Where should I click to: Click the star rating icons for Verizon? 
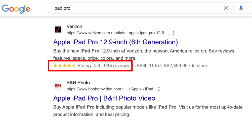(64, 65)
